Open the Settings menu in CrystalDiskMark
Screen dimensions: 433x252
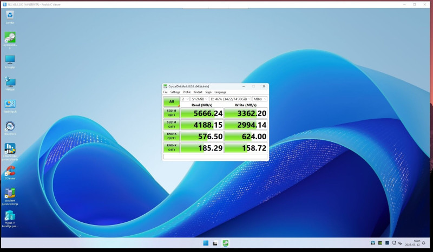click(175, 92)
